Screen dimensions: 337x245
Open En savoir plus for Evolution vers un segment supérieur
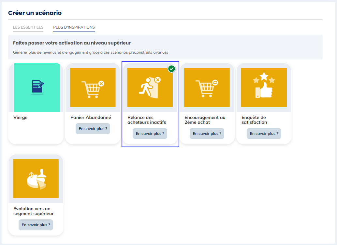(36, 225)
